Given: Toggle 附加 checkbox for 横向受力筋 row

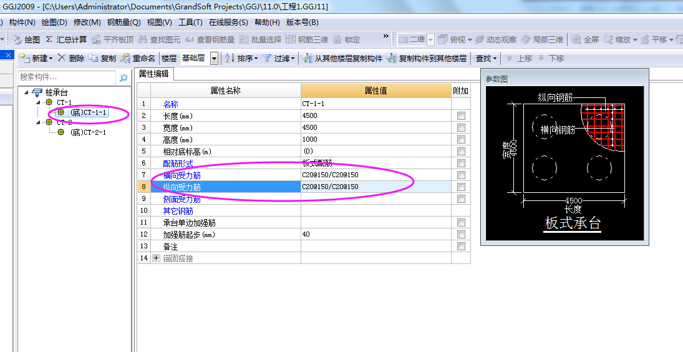Looking at the screenshot, I should tap(462, 175).
